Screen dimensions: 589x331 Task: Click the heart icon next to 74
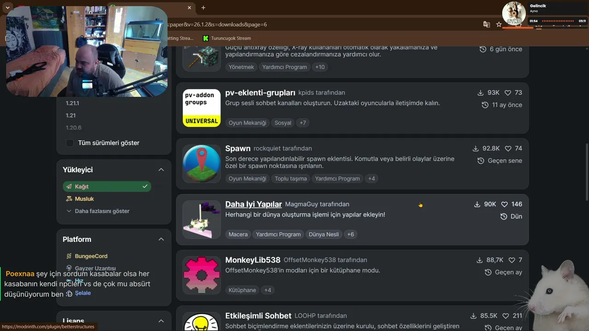click(x=508, y=148)
